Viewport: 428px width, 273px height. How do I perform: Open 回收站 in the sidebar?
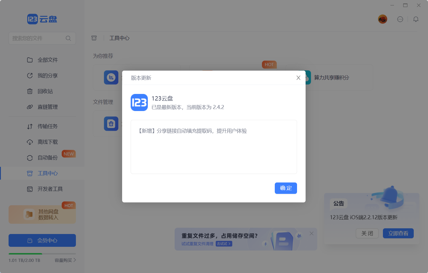pos(42,91)
